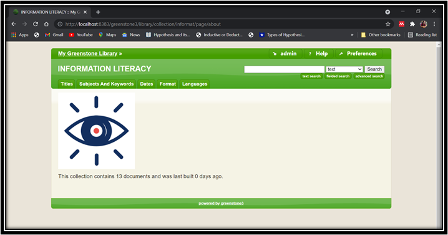Open the Extensions puzzle piece menu

(412, 24)
